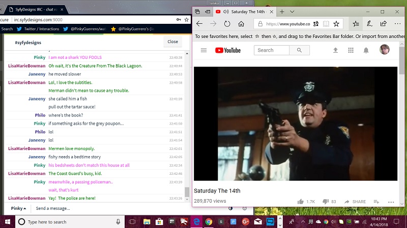
Task: Go to the YouTube home logo
Action: (x=228, y=50)
